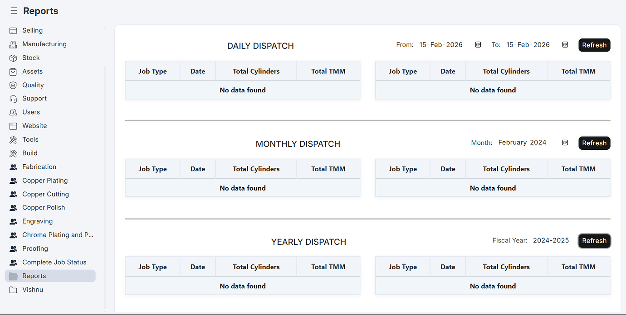Click the MONTHLY DISPATCH heading
Viewport: 626px width, 315px height.
tap(298, 144)
